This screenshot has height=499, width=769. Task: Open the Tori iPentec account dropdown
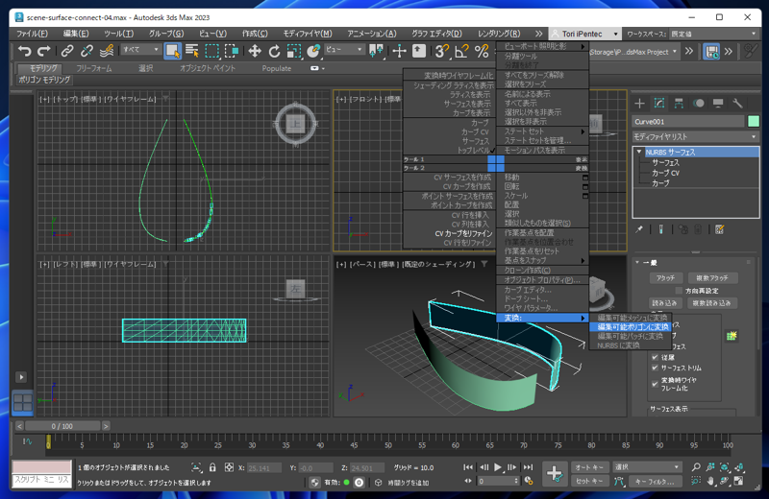(585, 34)
